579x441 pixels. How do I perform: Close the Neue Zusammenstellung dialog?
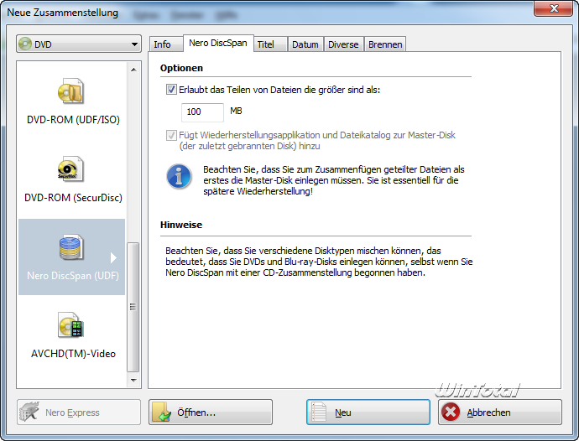553,8
